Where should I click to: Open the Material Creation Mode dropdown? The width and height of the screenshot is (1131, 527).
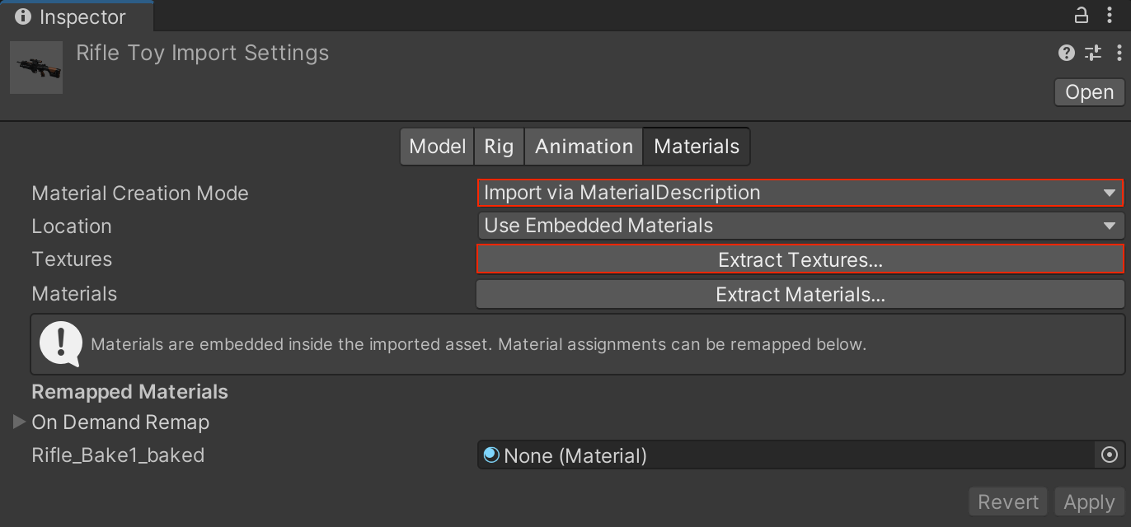pos(800,194)
